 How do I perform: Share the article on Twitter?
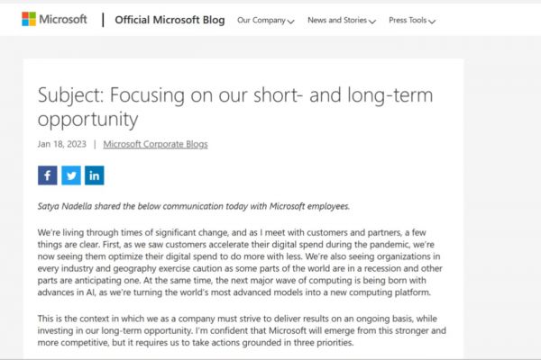point(70,175)
